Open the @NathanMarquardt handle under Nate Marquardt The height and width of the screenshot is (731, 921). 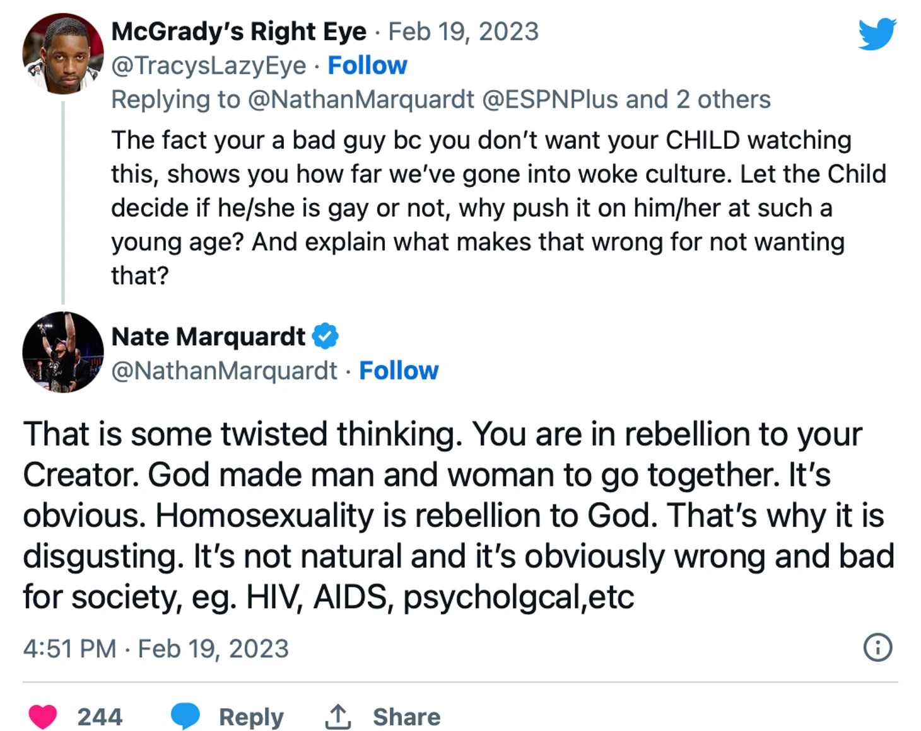coord(225,371)
